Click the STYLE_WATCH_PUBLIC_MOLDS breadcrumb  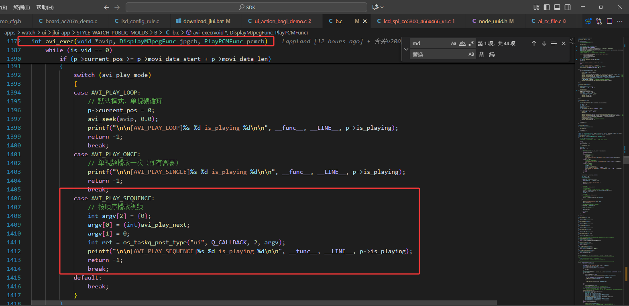point(112,32)
